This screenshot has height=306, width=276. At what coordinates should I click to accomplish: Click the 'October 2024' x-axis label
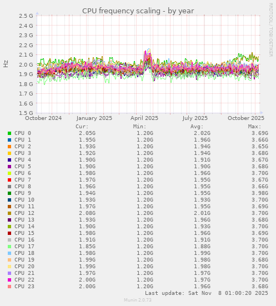tap(43, 118)
